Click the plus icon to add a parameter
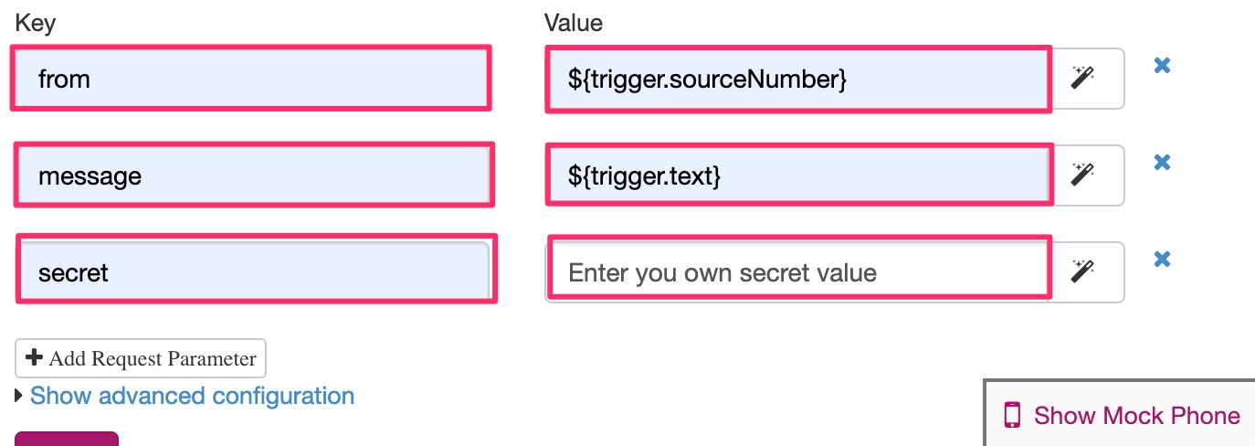 click(35, 357)
